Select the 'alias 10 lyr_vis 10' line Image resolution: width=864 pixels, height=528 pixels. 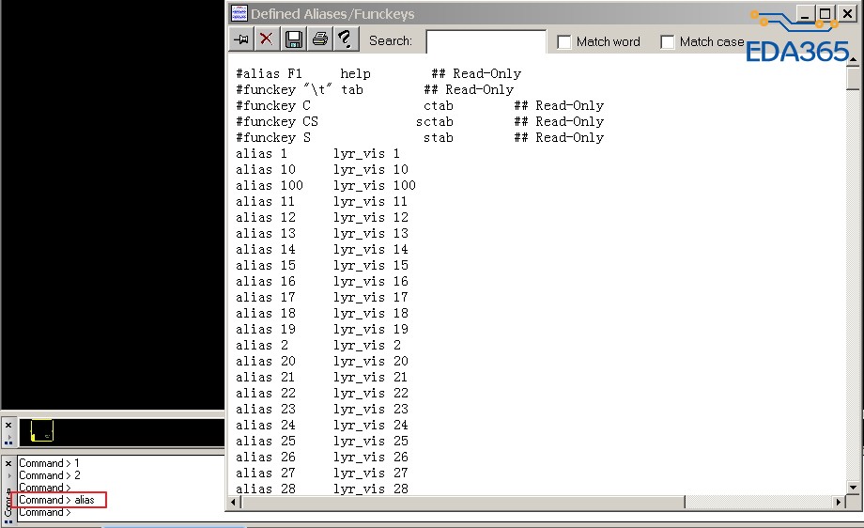coord(322,170)
